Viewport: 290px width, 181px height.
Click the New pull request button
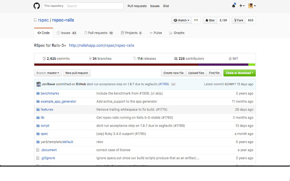click(77, 72)
